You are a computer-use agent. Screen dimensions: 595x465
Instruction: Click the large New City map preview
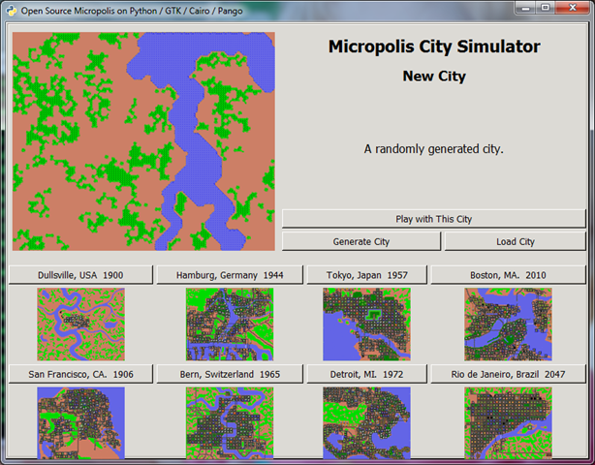click(x=143, y=141)
